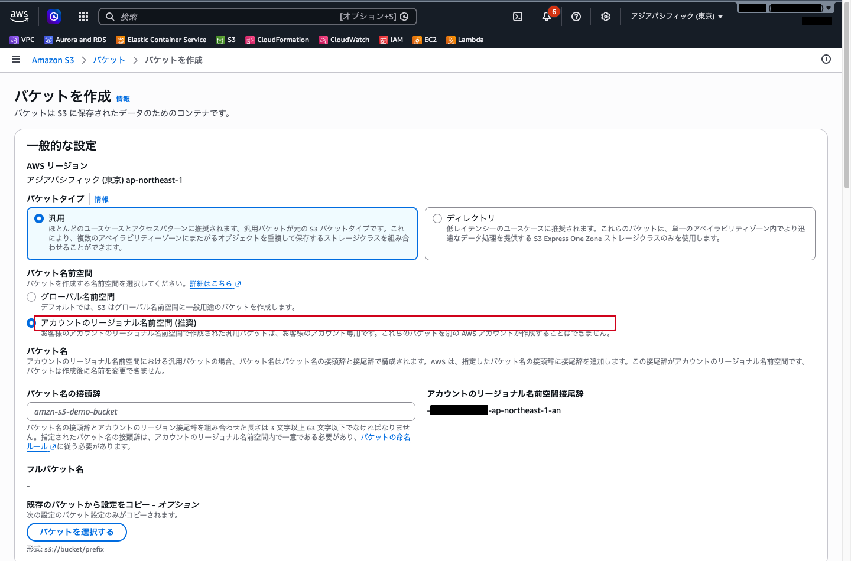This screenshot has width=851, height=561.
Task: Open 詳細はこちら namespace help link
Action: click(x=216, y=284)
